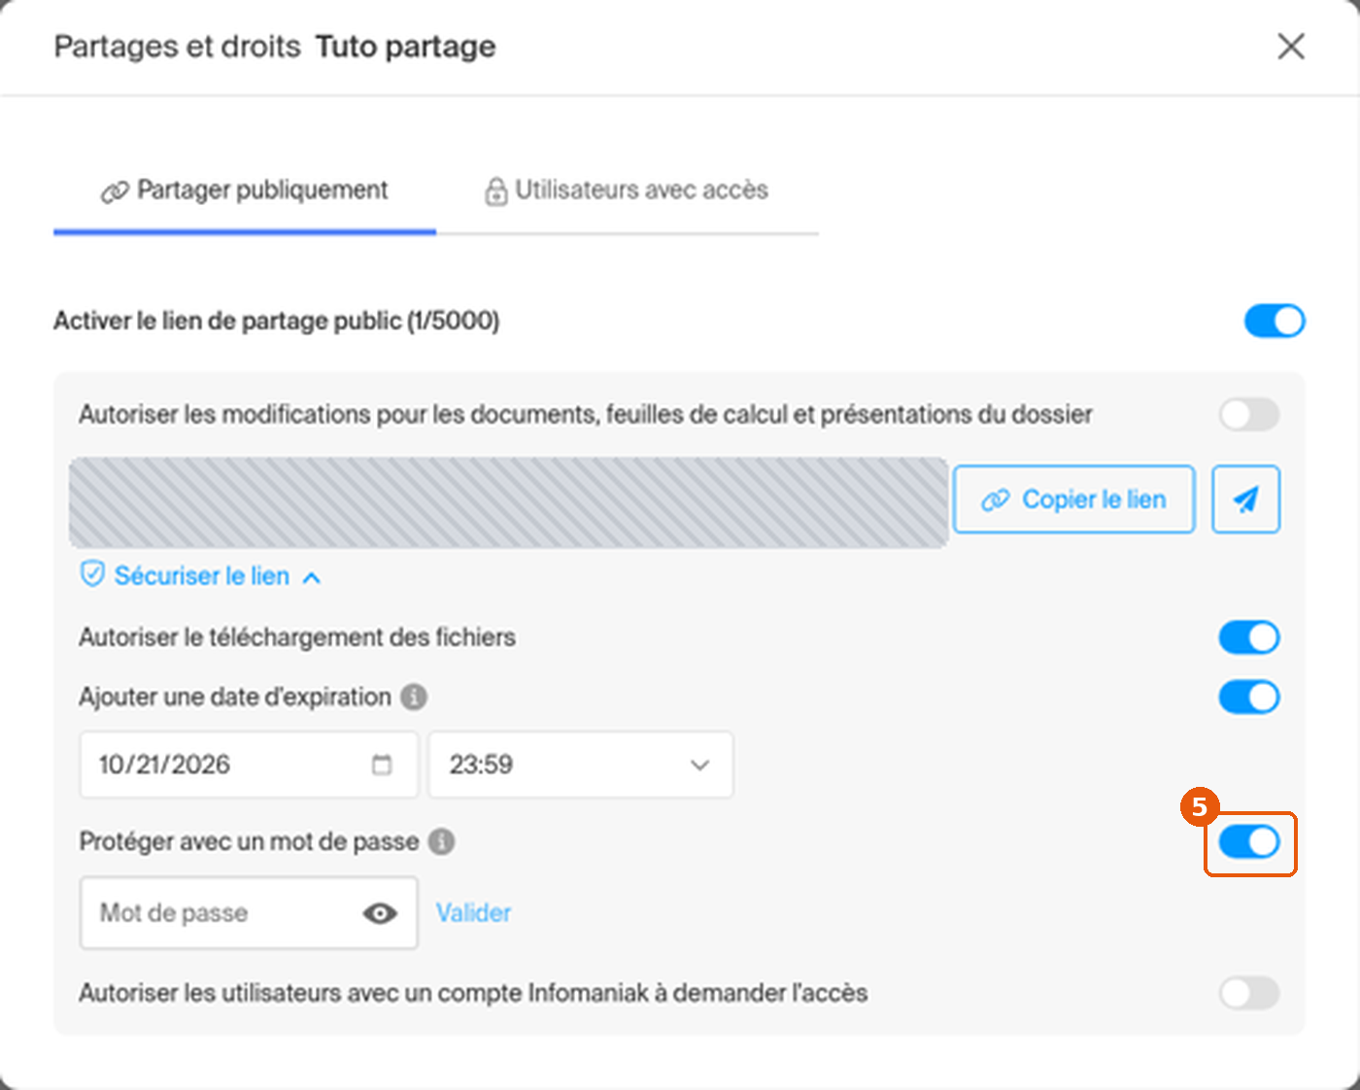The height and width of the screenshot is (1090, 1360).
Task: Disable Ajouter une date d'expiration toggle
Action: tap(1249, 697)
